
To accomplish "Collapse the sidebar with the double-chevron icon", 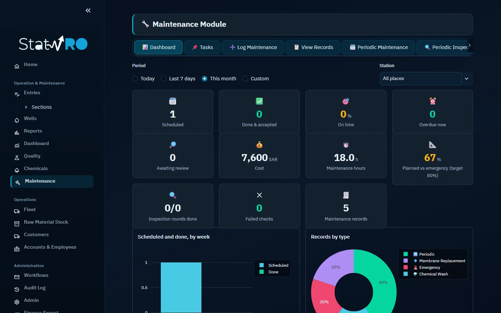I will tap(88, 10).
